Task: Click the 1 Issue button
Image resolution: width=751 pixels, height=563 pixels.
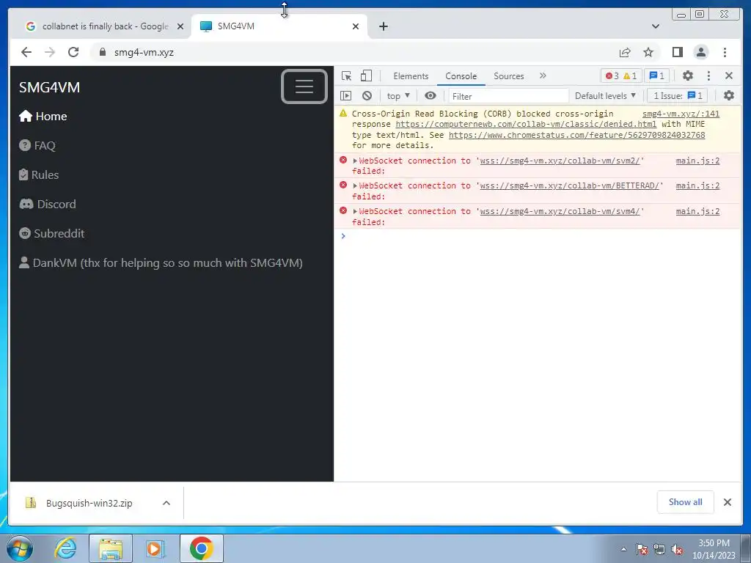Action: [x=678, y=96]
